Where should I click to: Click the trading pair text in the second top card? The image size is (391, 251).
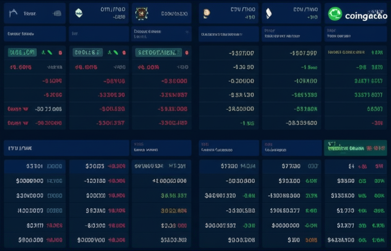click(113, 9)
